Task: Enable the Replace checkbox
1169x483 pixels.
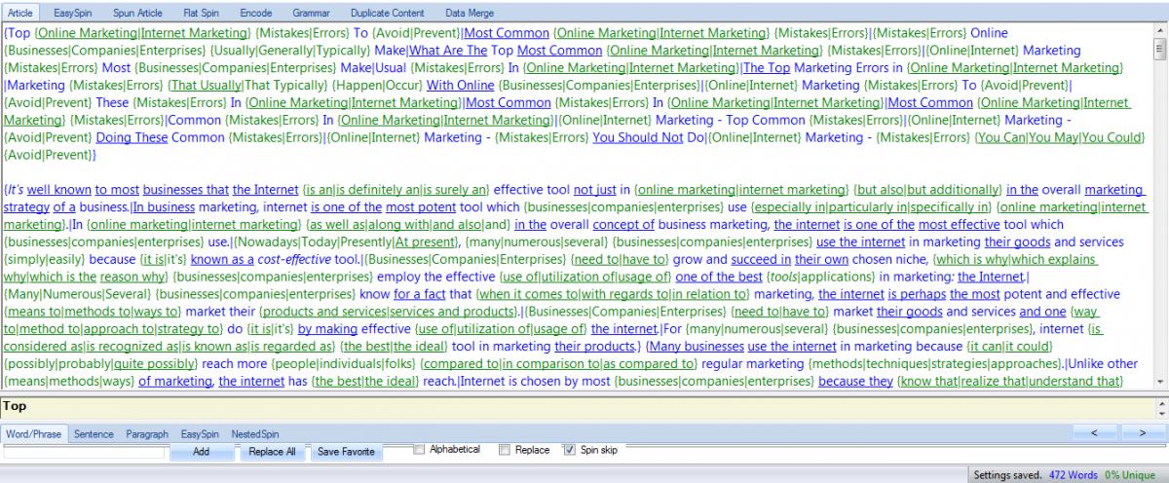Action: 505,450
